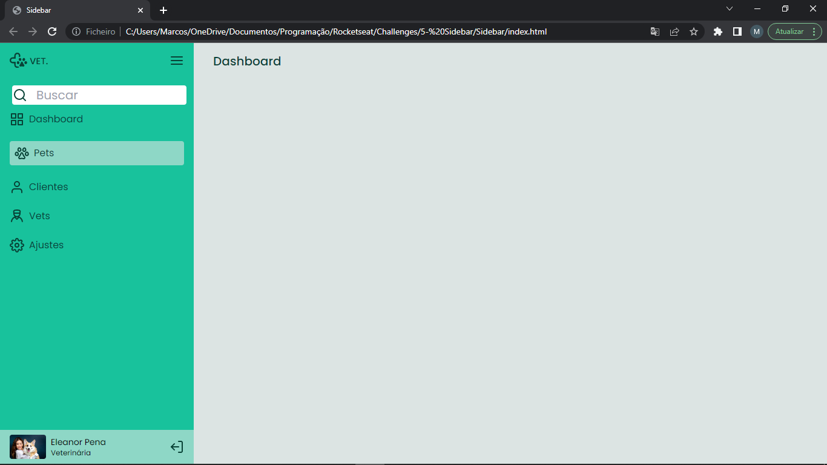
Task: Click Eleanor Pena's profile thumbnail
Action: [x=27, y=446]
